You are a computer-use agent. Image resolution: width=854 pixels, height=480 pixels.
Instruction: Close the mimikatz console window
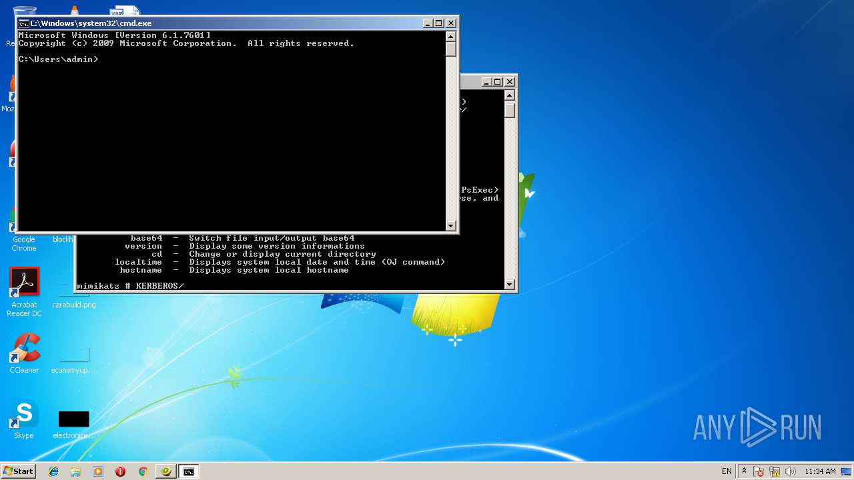[510, 82]
